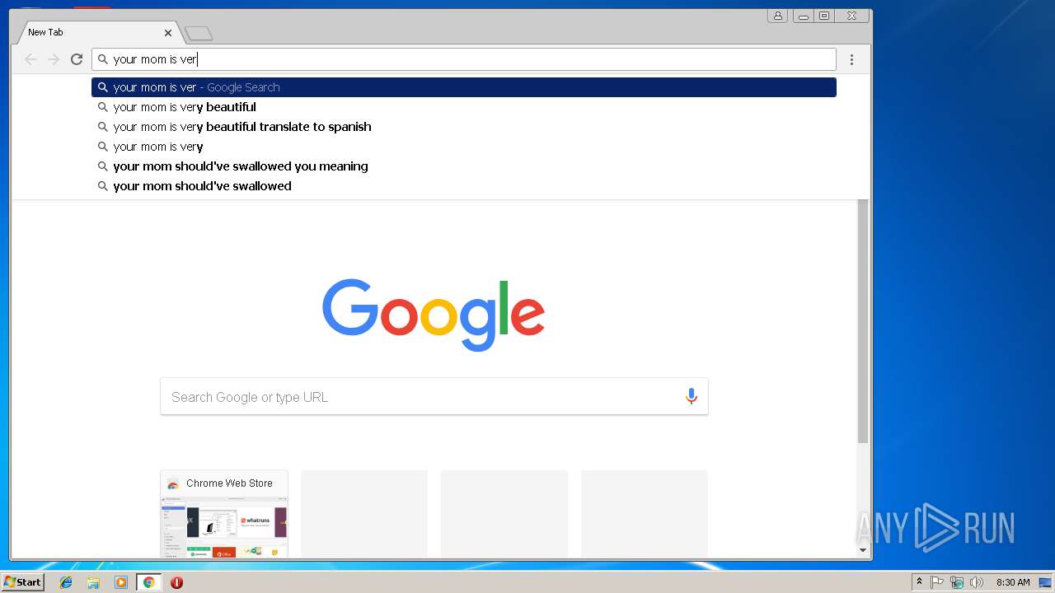Screen dimensions: 1055x593
Task: Click the Show Desktop tray icon
Action: [1046, 582]
